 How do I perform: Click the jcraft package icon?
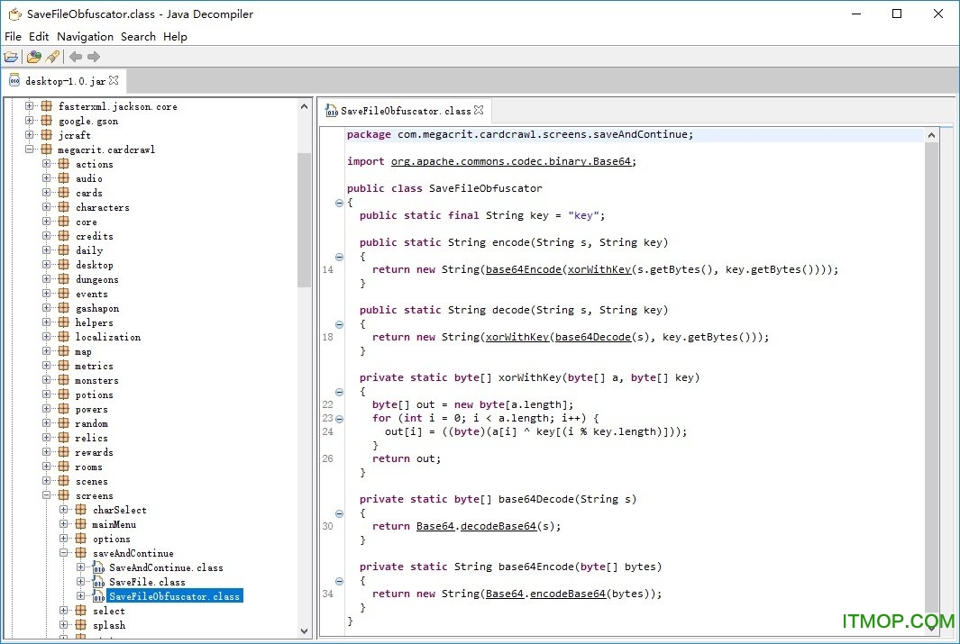pyautogui.click(x=47, y=135)
